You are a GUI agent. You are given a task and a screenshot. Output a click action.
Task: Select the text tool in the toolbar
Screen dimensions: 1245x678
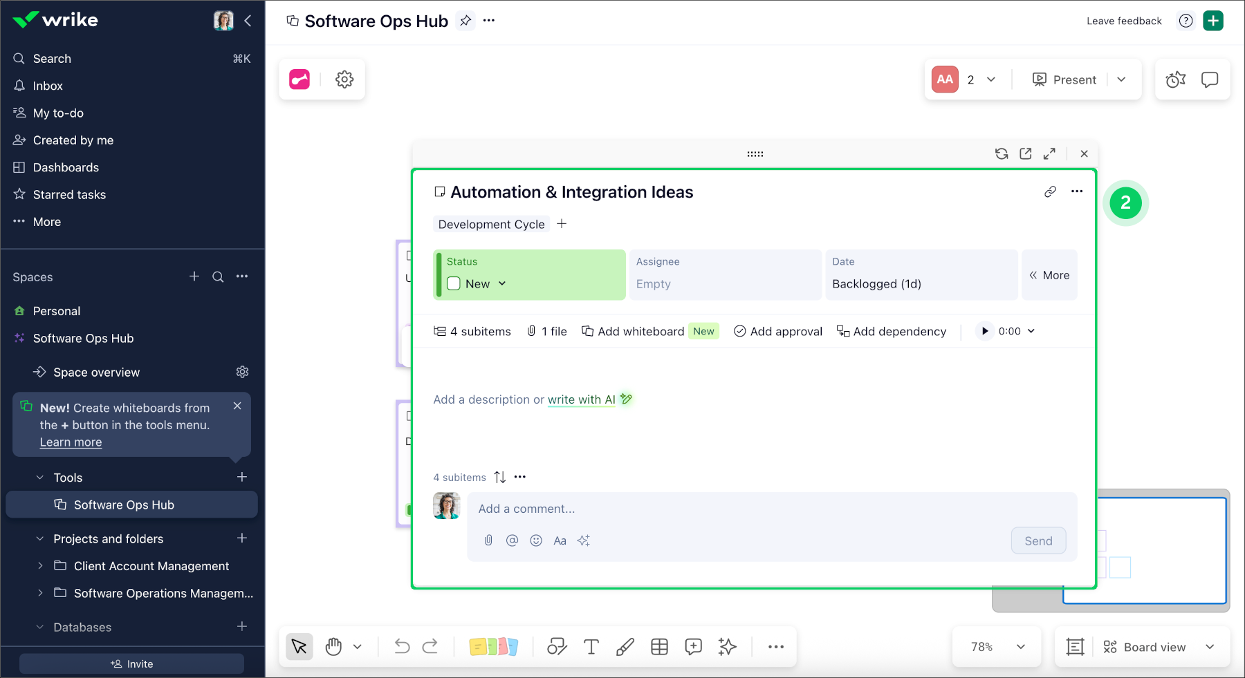click(591, 647)
